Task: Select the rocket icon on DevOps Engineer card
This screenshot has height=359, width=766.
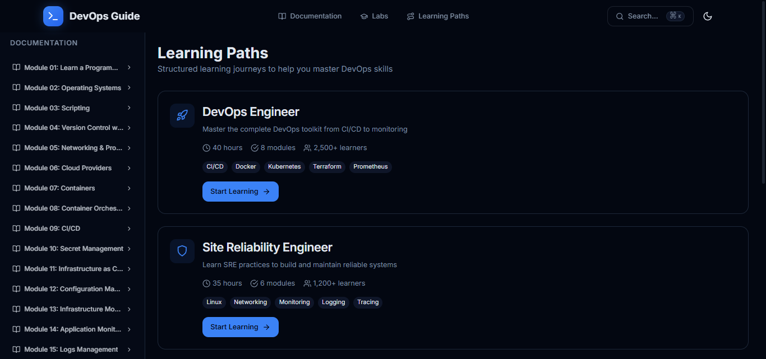Action: [x=182, y=115]
